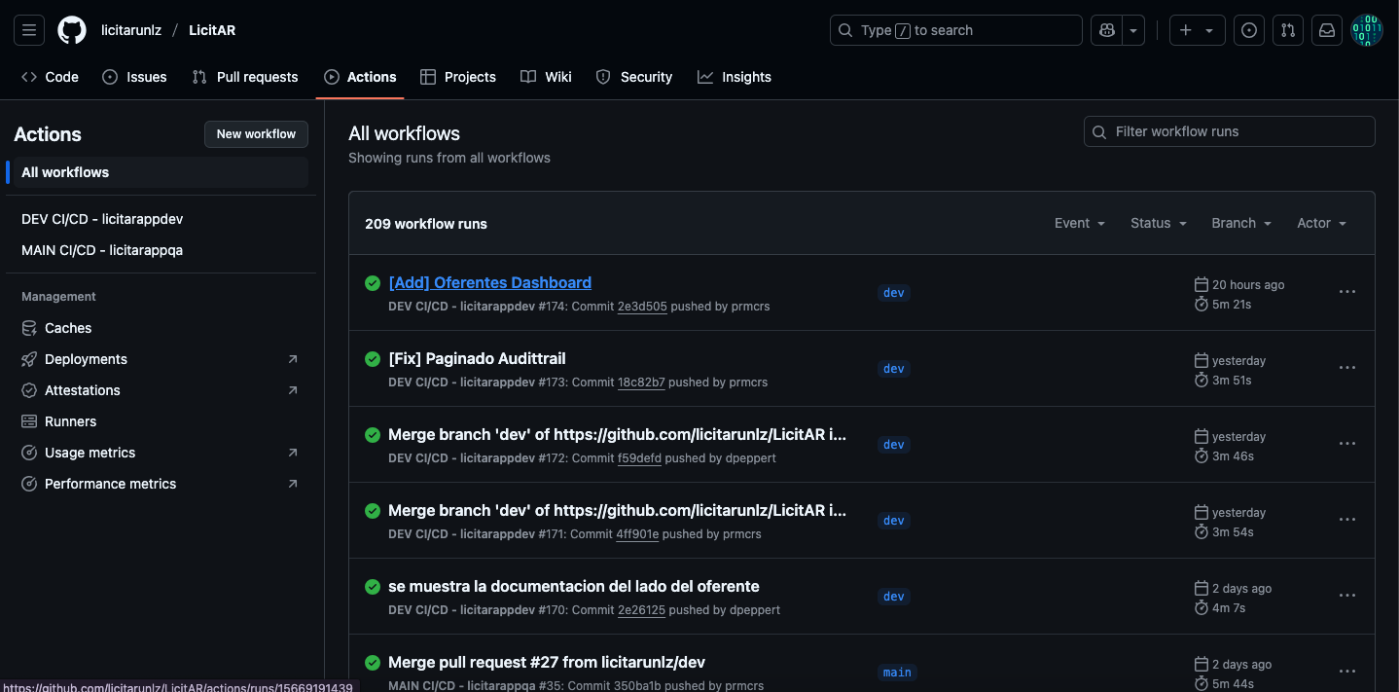Open the notifications inbox icon
Viewport: 1399px width, 692px height.
[x=1327, y=30]
